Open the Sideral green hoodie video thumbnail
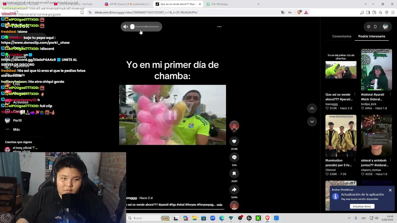Screen dimensions: 397x223 [376, 70]
